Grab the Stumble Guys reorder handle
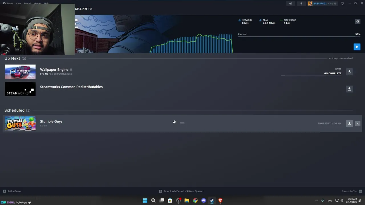 [182, 124]
